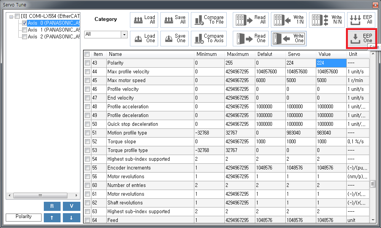Viewport: 381px width, 228px height.
Task: Click the Compare To File button
Action: tap(208, 20)
